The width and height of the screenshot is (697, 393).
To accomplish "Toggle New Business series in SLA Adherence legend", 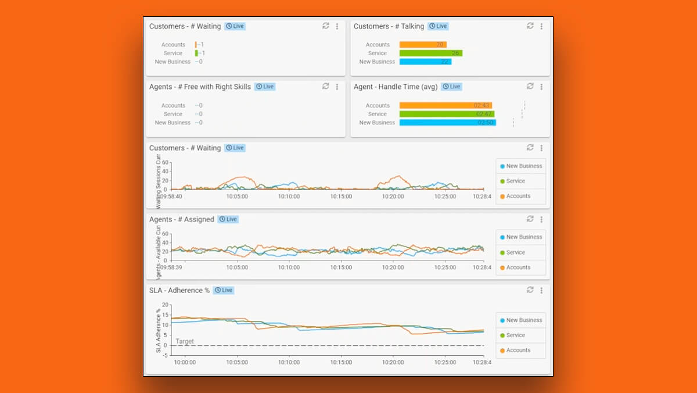I will click(521, 320).
